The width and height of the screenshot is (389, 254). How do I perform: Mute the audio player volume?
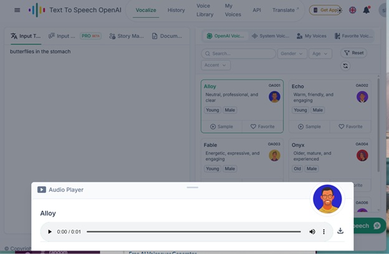click(312, 232)
